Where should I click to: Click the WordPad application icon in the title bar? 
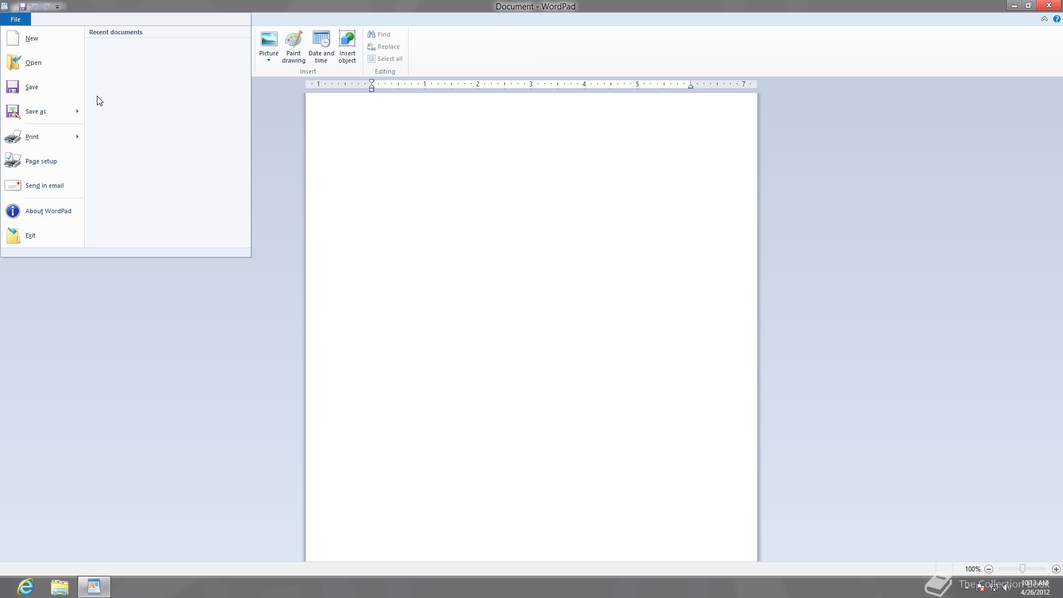pos(4,6)
